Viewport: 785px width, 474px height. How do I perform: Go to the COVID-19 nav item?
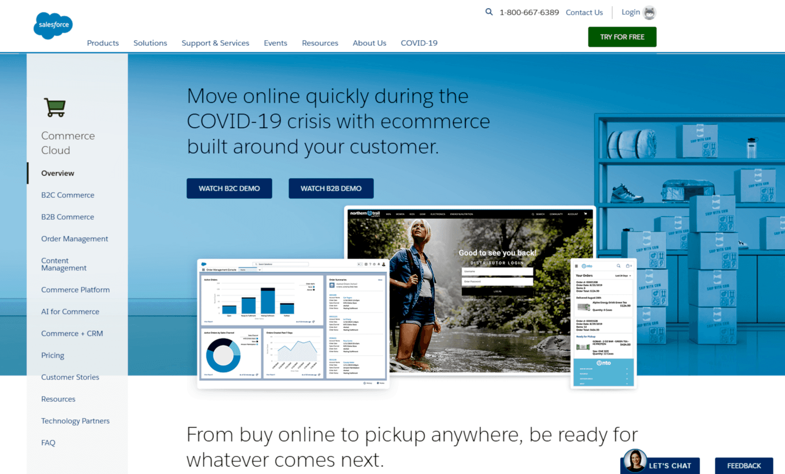419,43
